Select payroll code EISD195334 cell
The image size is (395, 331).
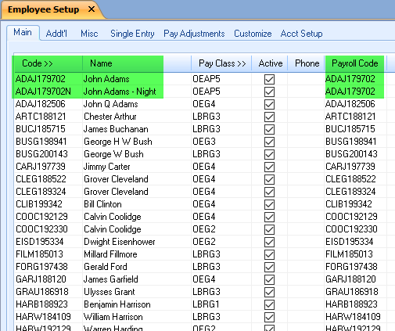(x=349, y=242)
